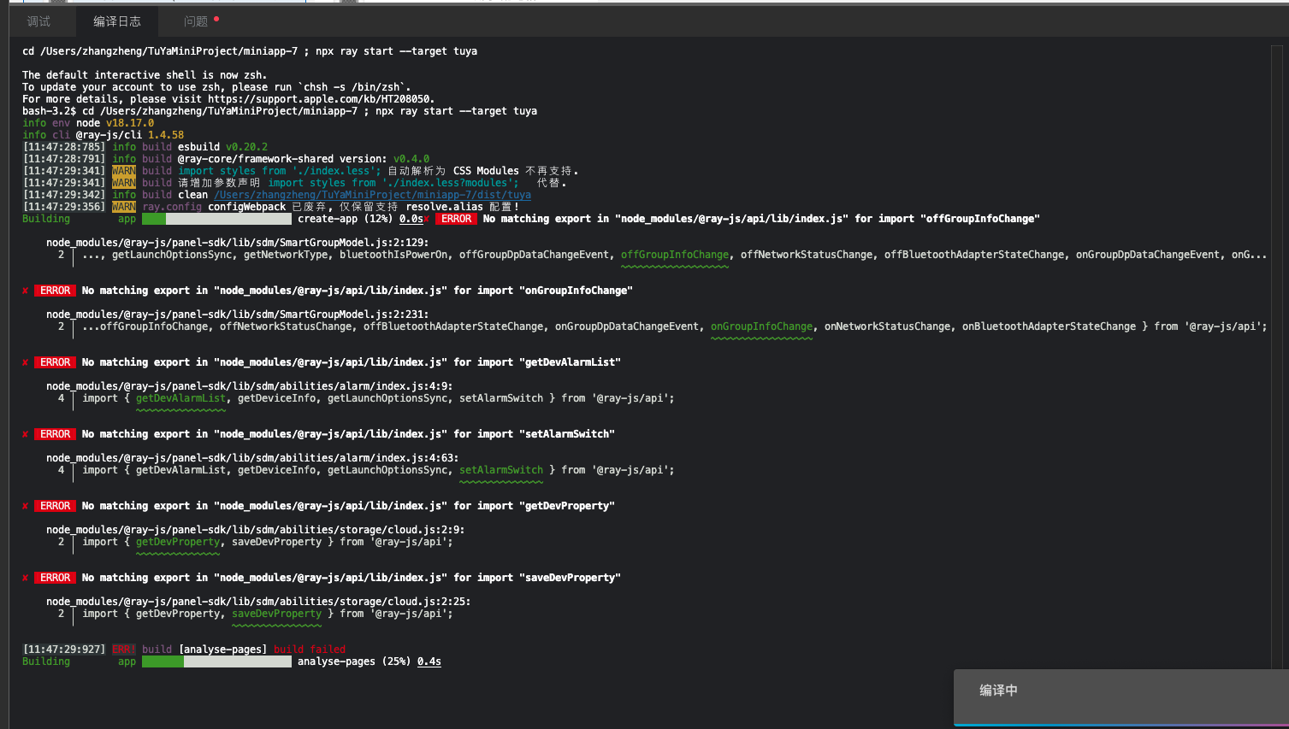Click the 'esbuild v0.20.2' text
Viewport: 1289px width, 729px height.
(222, 147)
